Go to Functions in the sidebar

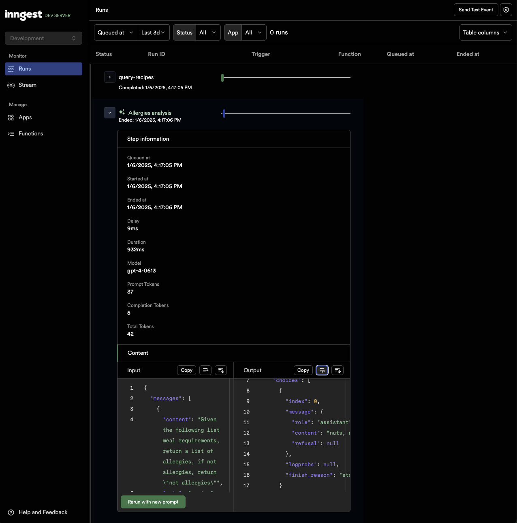pyautogui.click(x=30, y=134)
